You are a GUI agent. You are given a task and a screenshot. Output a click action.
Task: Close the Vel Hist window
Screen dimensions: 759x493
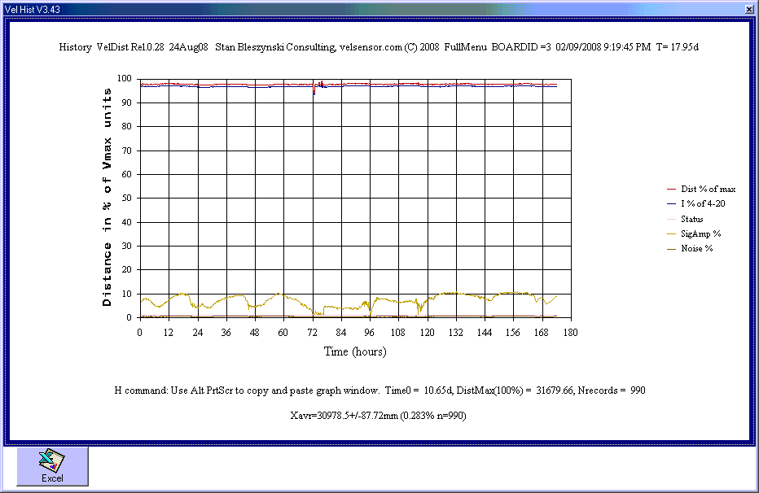pos(749,9)
